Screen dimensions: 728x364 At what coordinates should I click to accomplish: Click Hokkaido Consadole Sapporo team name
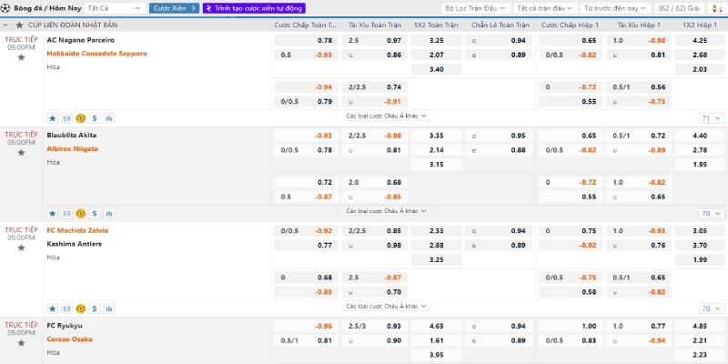pos(96,54)
